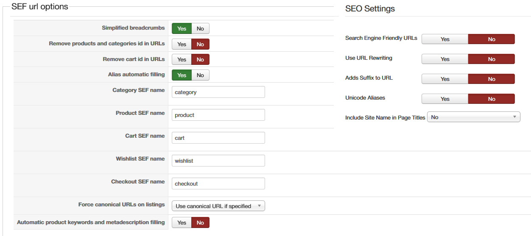This screenshot has width=531, height=236.
Task: Open the Force canonical URLs on listings dropdown
Action: (x=218, y=206)
